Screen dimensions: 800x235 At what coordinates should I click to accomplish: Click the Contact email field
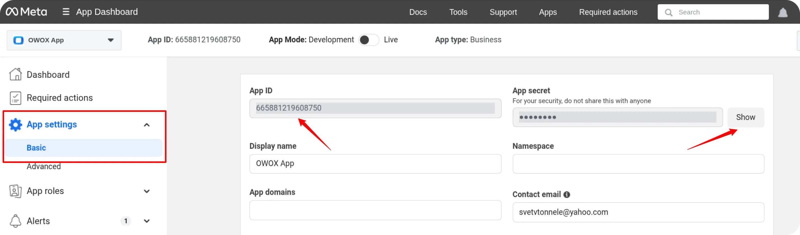click(638, 212)
